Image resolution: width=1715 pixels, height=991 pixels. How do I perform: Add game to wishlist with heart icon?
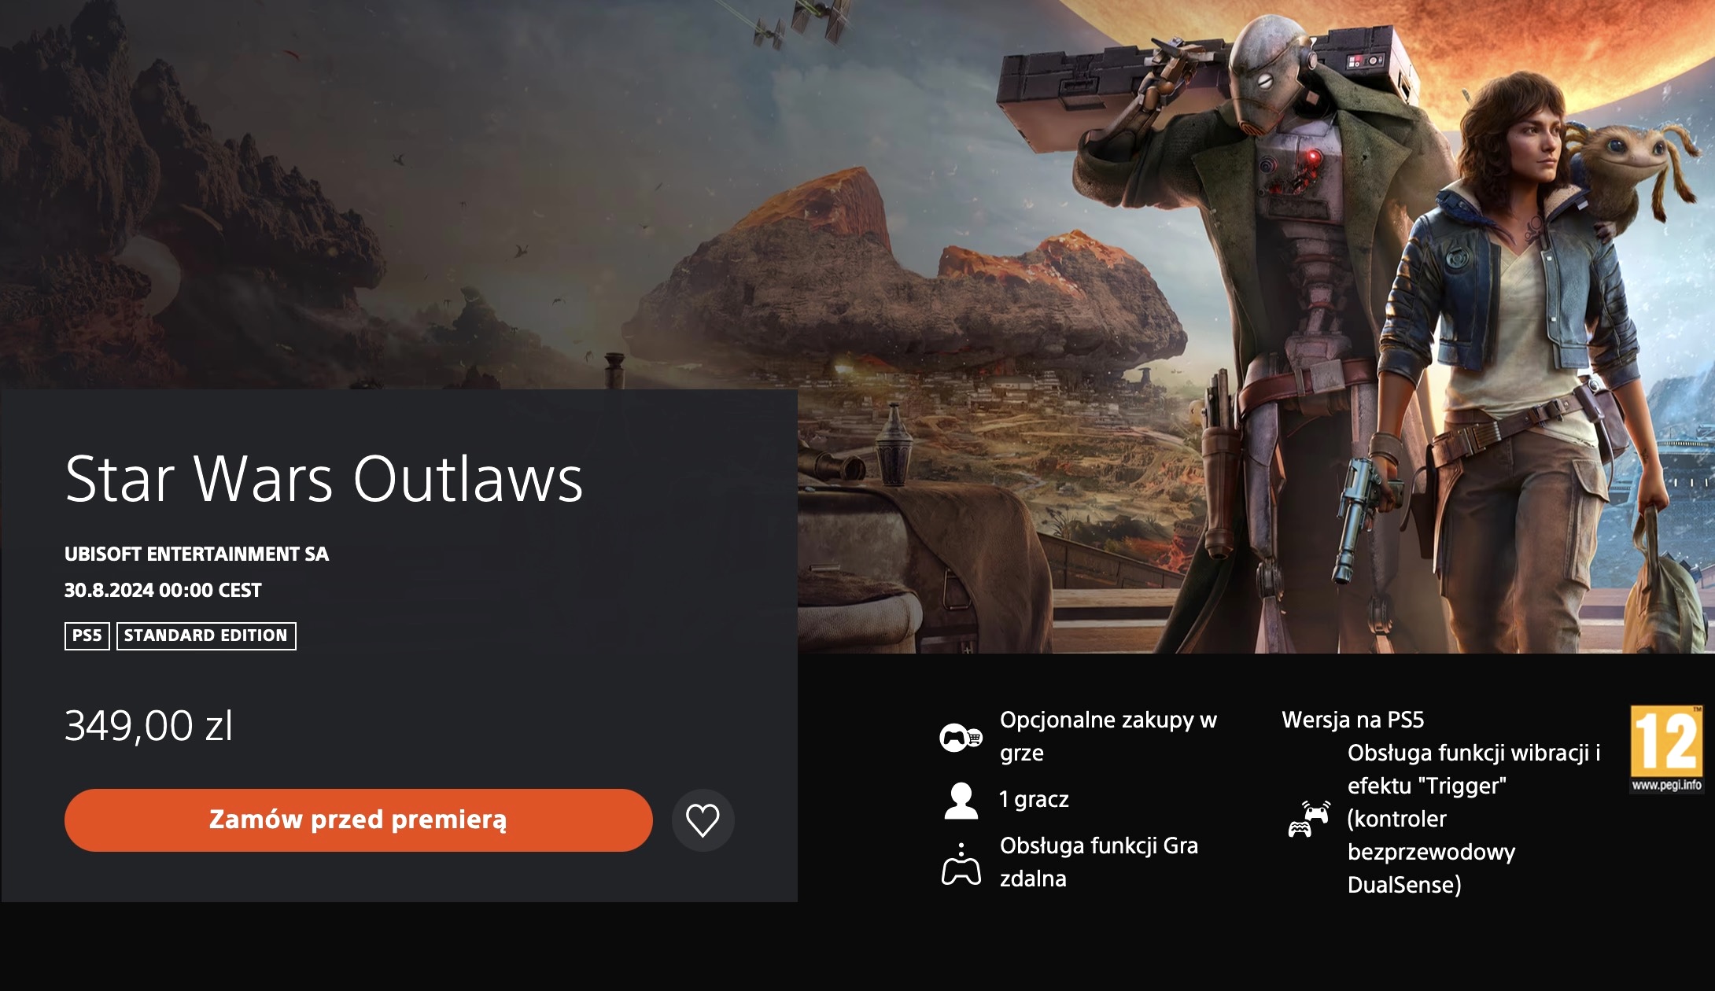pos(703,820)
